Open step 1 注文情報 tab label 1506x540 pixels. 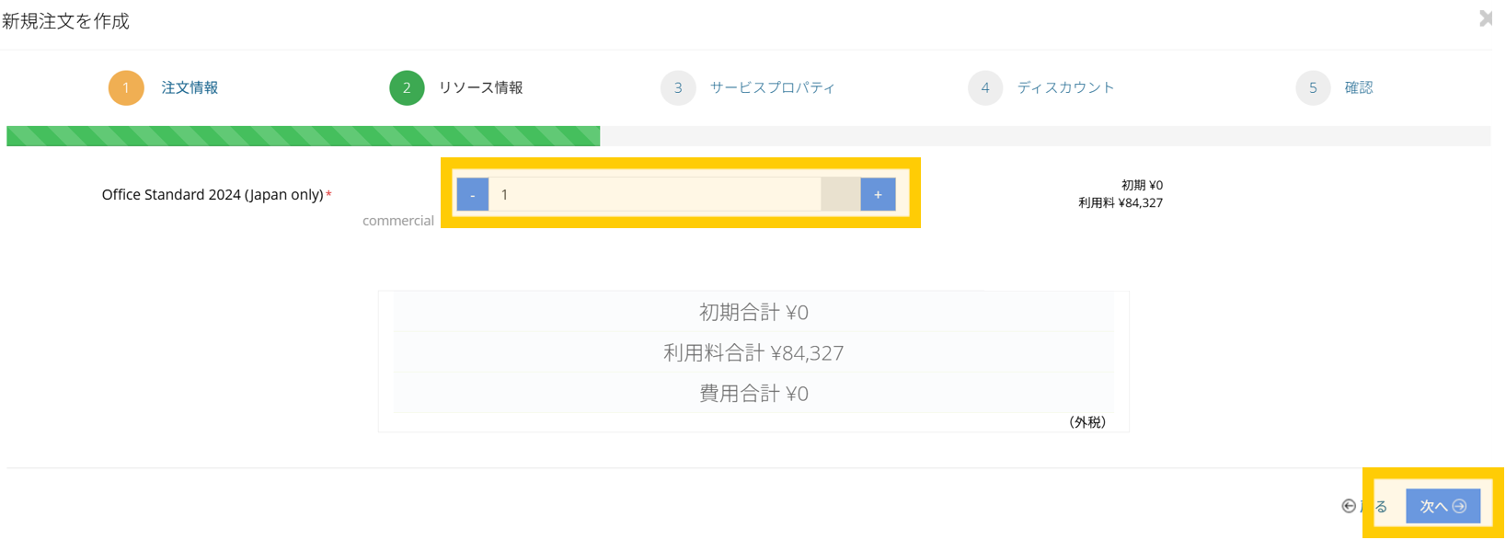coord(190,87)
